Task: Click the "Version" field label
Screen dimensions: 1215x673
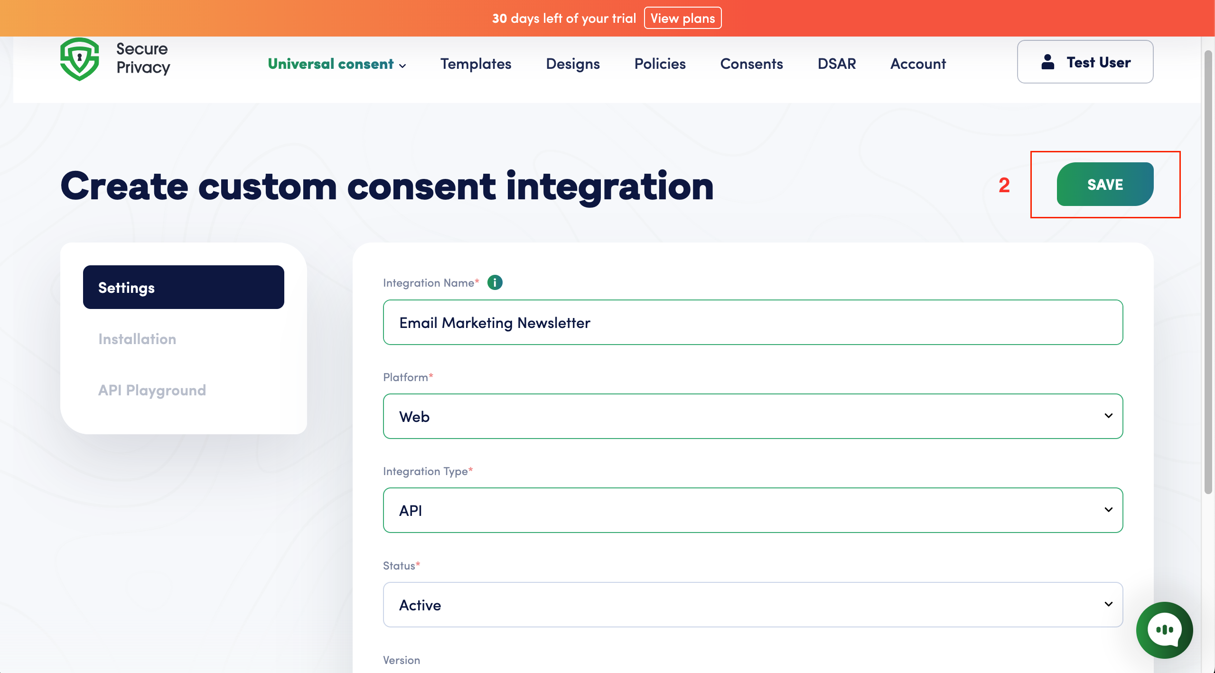Action: pyautogui.click(x=402, y=660)
